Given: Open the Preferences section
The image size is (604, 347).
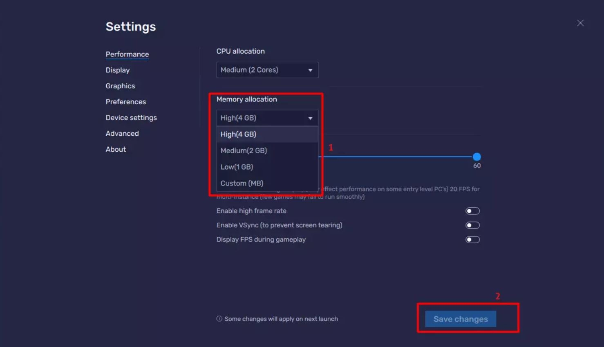Looking at the screenshot, I should [126, 102].
